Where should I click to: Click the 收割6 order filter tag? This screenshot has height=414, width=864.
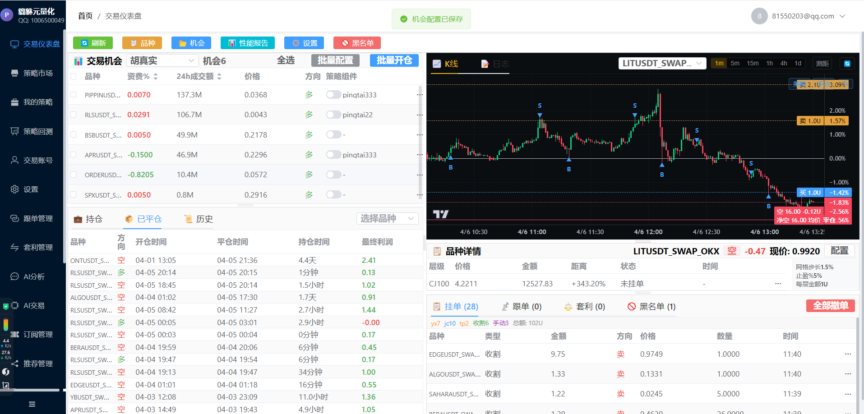coord(481,323)
